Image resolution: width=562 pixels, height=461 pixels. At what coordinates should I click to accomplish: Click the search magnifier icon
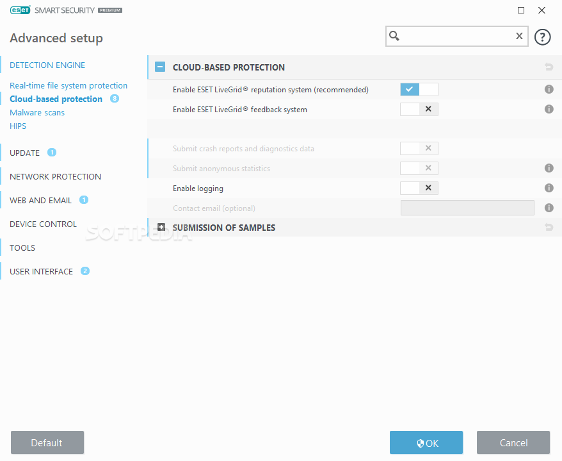[x=394, y=36]
